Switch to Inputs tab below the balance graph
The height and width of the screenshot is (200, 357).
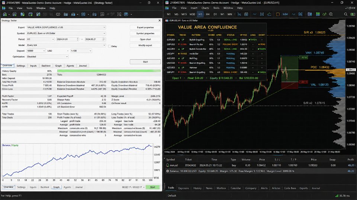click(x=33, y=187)
